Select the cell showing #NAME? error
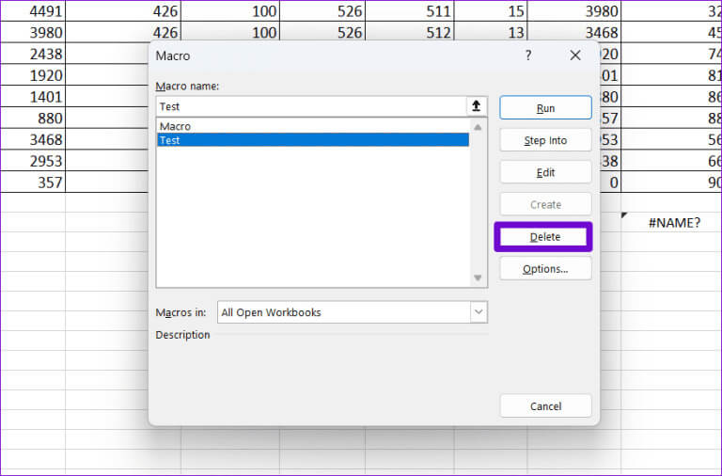The width and height of the screenshot is (722, 476). pos(673,223)
